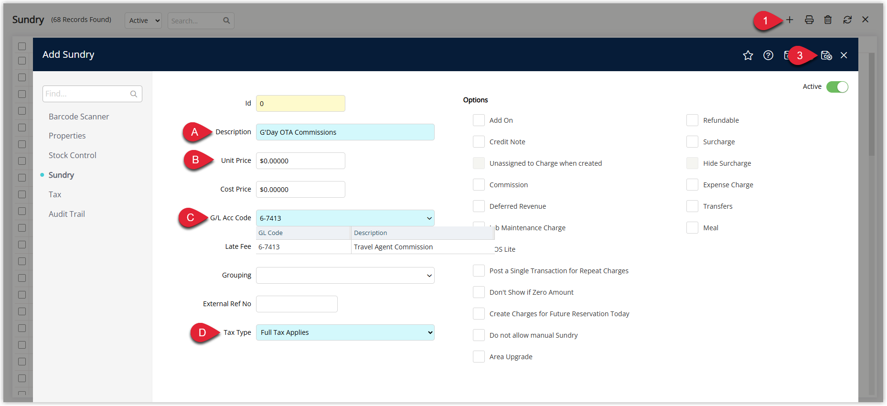Check Don't Show if Zero Amount
This screenshot has height=406, width=887.
[x=479, y=292]
